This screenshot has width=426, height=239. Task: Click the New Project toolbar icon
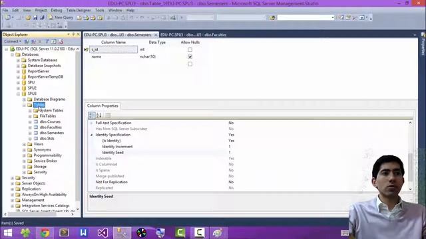pos(8,18)
